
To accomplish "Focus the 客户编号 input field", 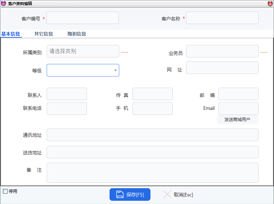I will point(83,18).
